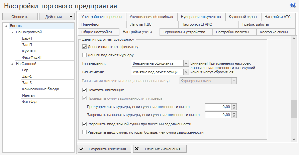Click the X Cancel changes button
The image size is (299, 155).
click(x=160, y=149)
